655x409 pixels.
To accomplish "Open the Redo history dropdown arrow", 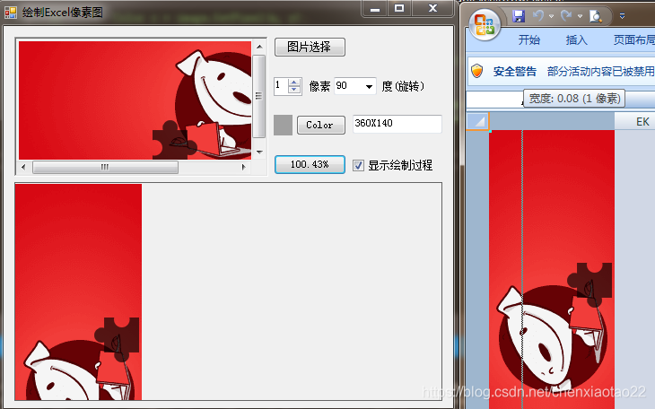I will [580, 17].
